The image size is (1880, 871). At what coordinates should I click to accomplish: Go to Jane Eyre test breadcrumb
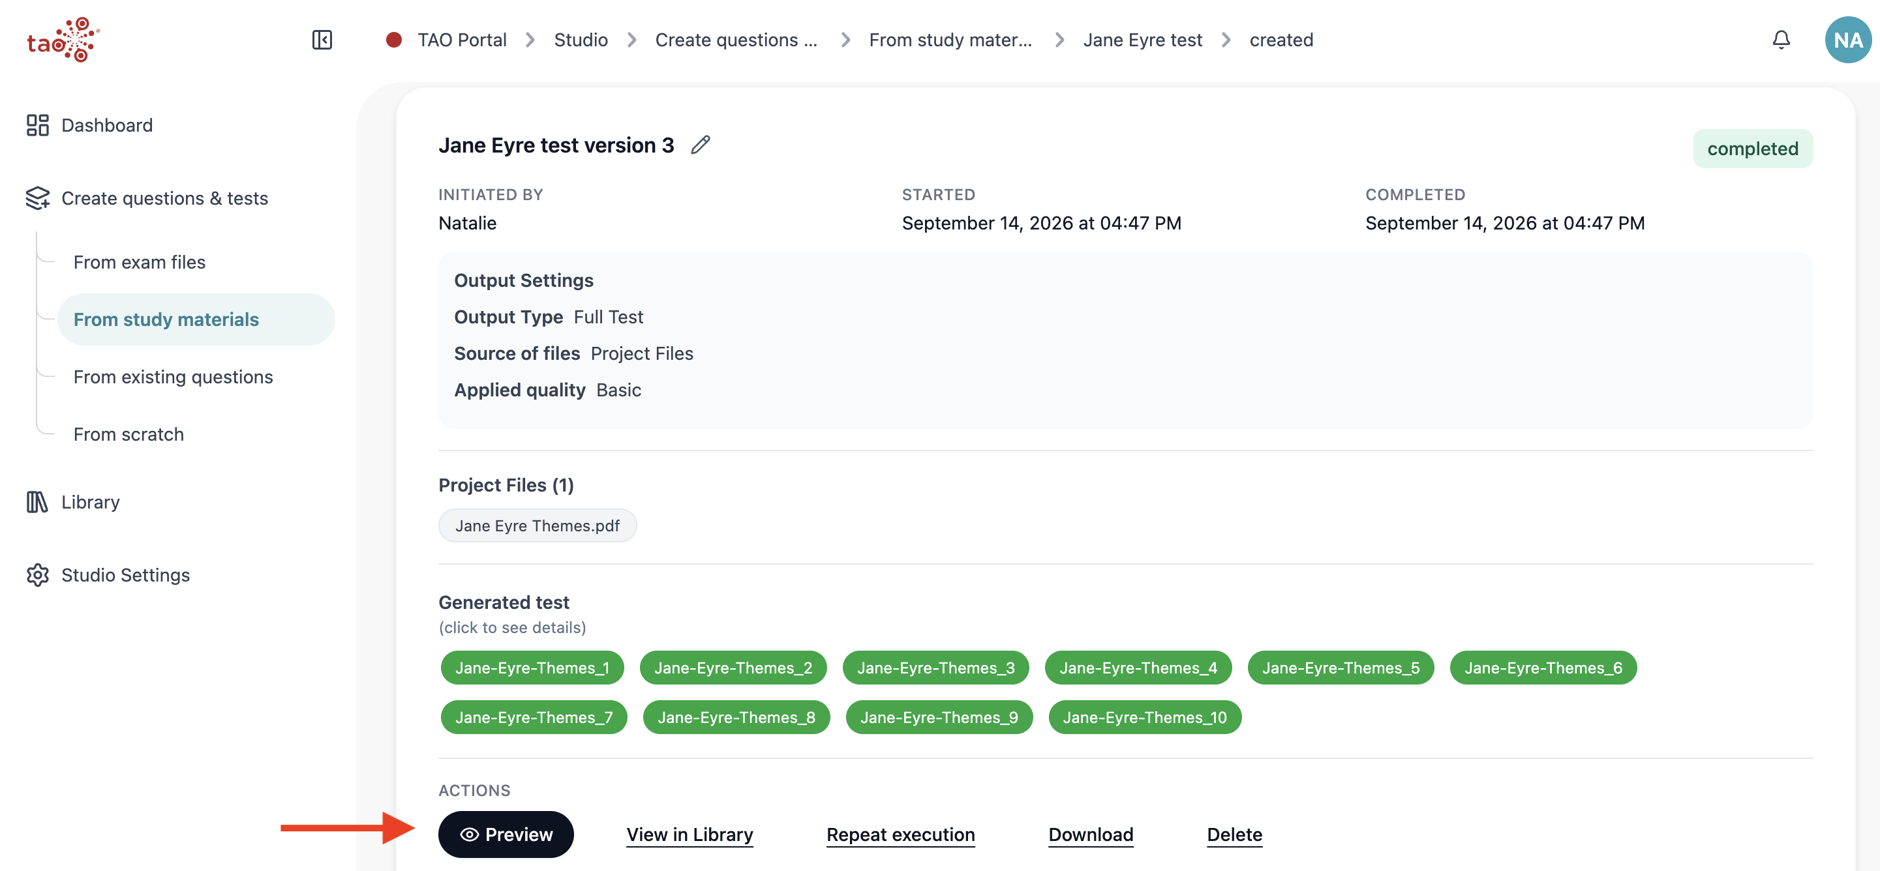click(1142, 39)
